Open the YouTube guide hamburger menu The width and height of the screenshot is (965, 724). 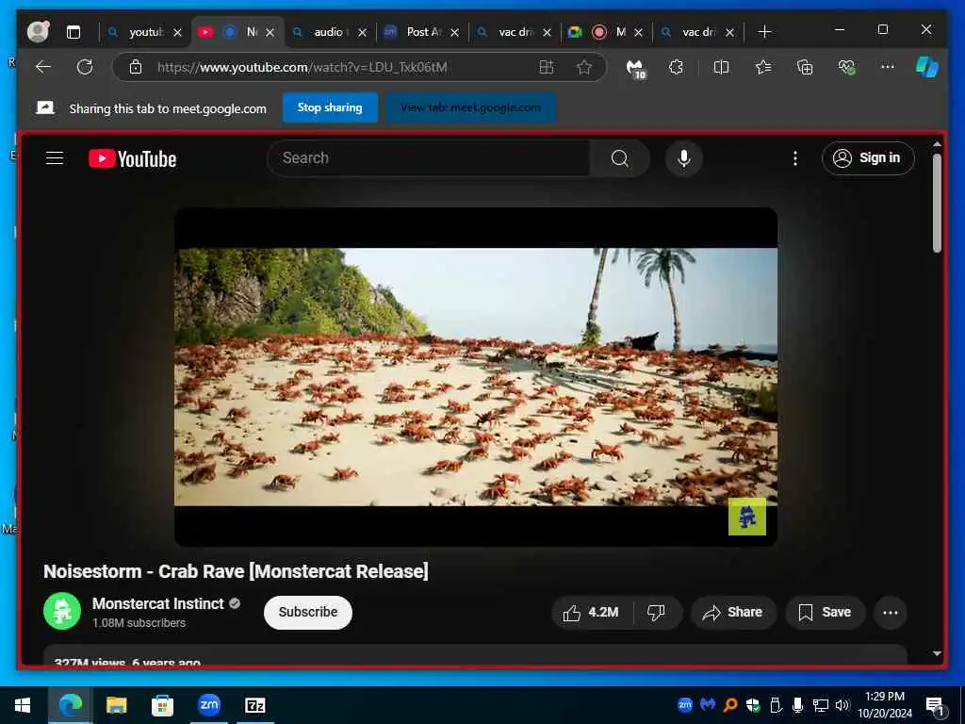click(55, 158)
